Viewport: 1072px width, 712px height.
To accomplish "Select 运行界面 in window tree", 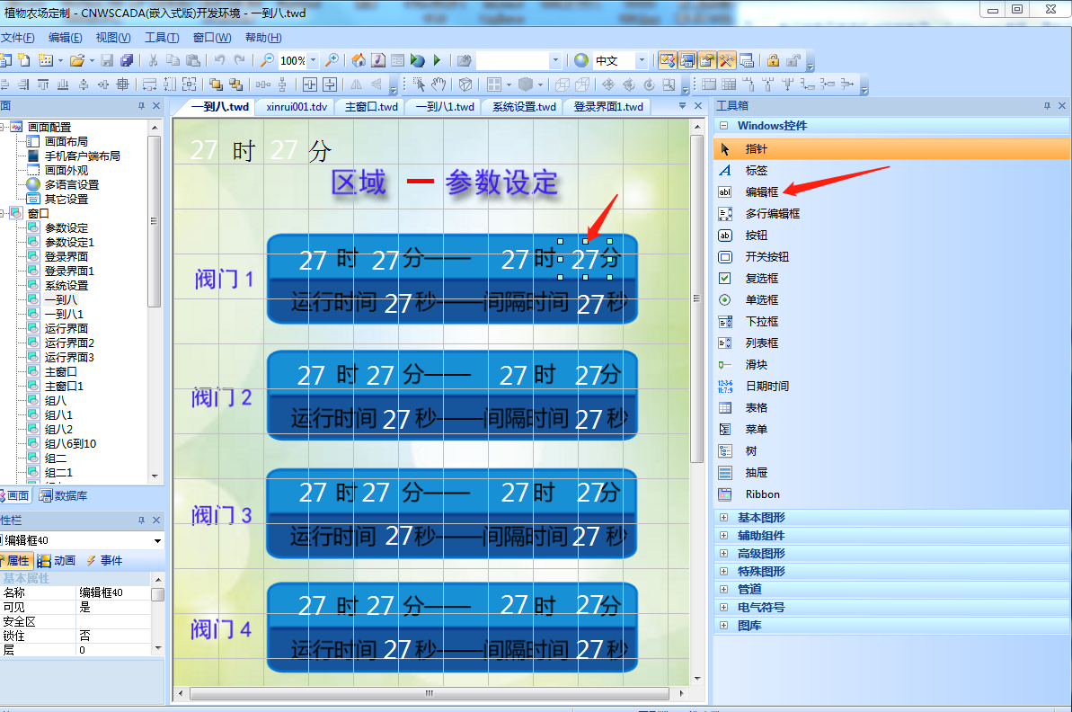I will [66, 328].
